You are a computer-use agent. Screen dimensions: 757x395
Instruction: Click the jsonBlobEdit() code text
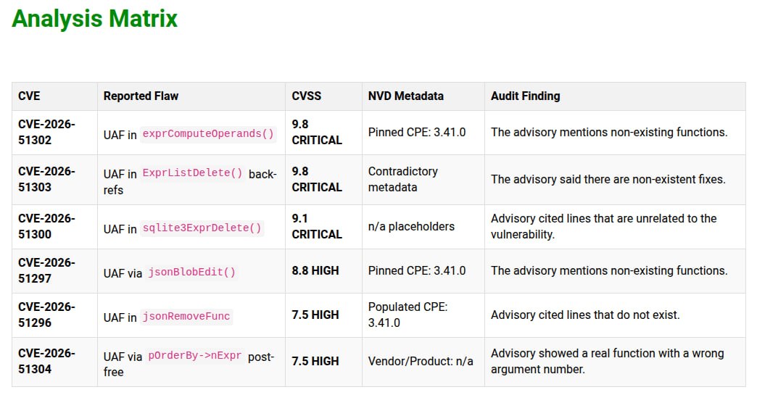tap(191, 272)
